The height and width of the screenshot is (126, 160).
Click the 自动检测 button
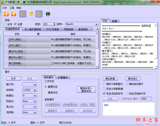coord(87,111)
